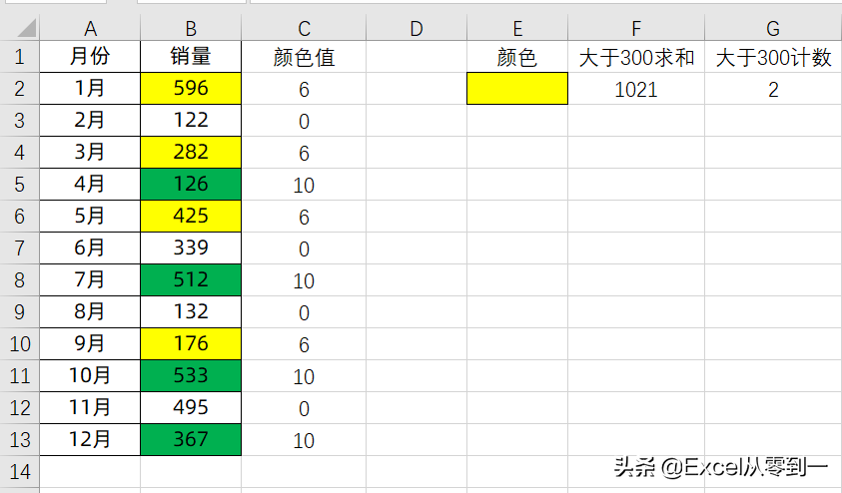Select sales cell with value 122
Screen dimensions: 842x493
[191, 120]
